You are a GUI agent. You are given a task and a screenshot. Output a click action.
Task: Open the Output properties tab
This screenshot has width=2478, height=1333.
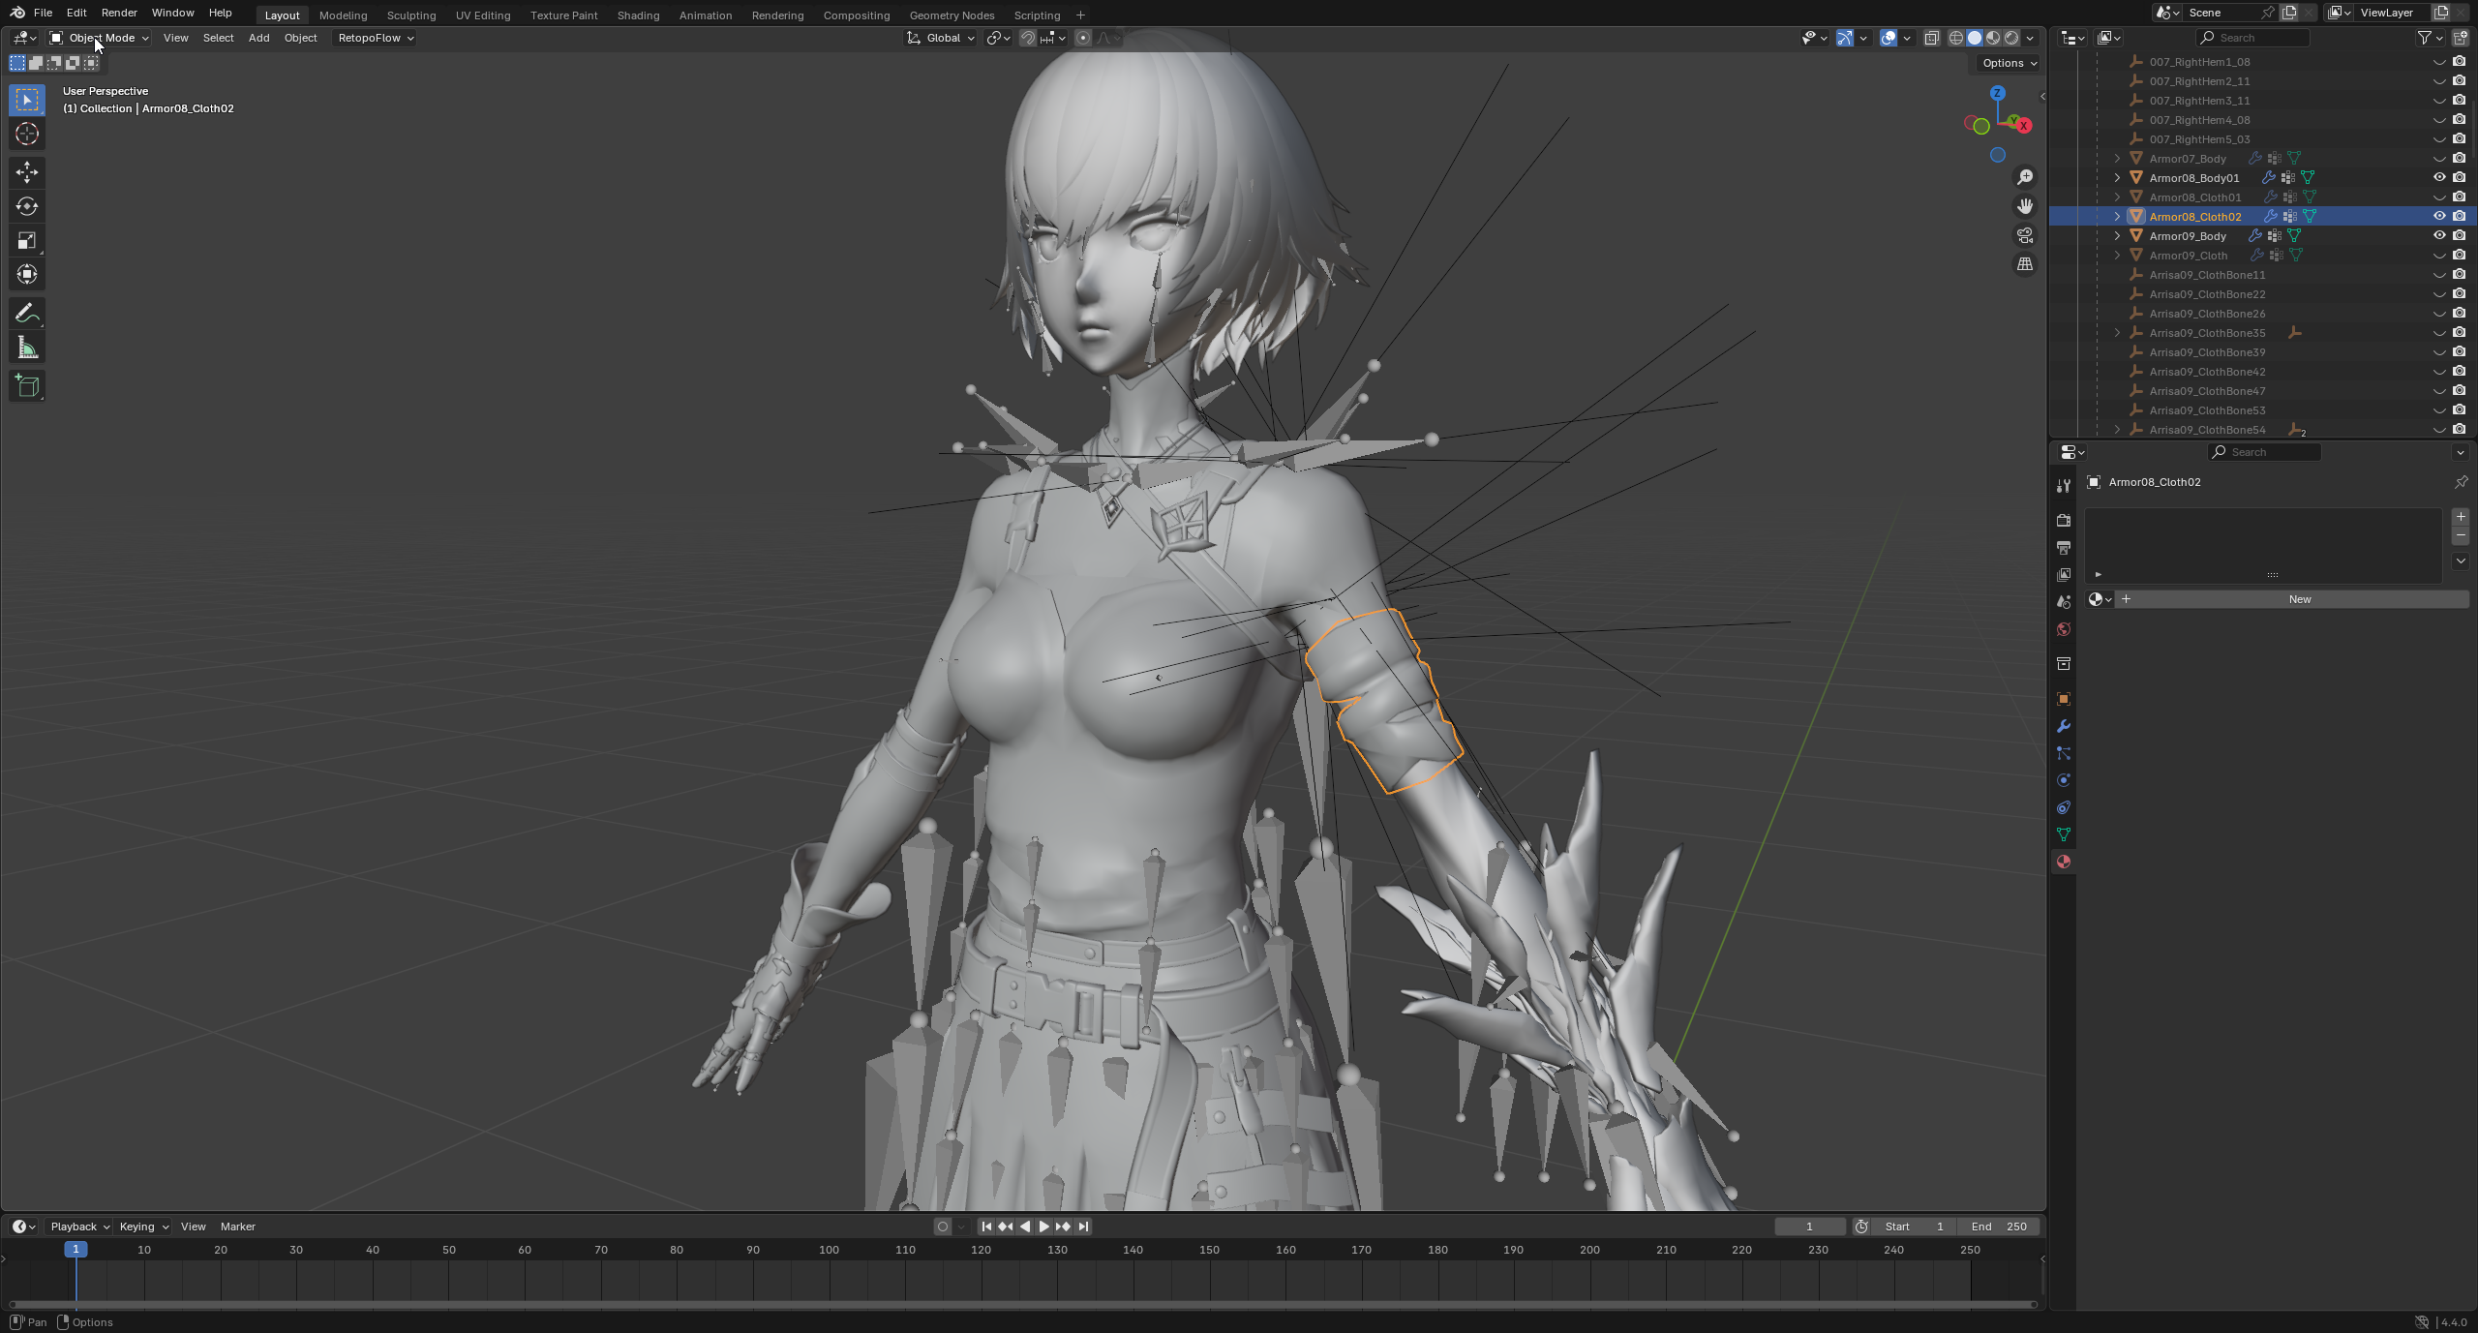[x=2064, y=548]
